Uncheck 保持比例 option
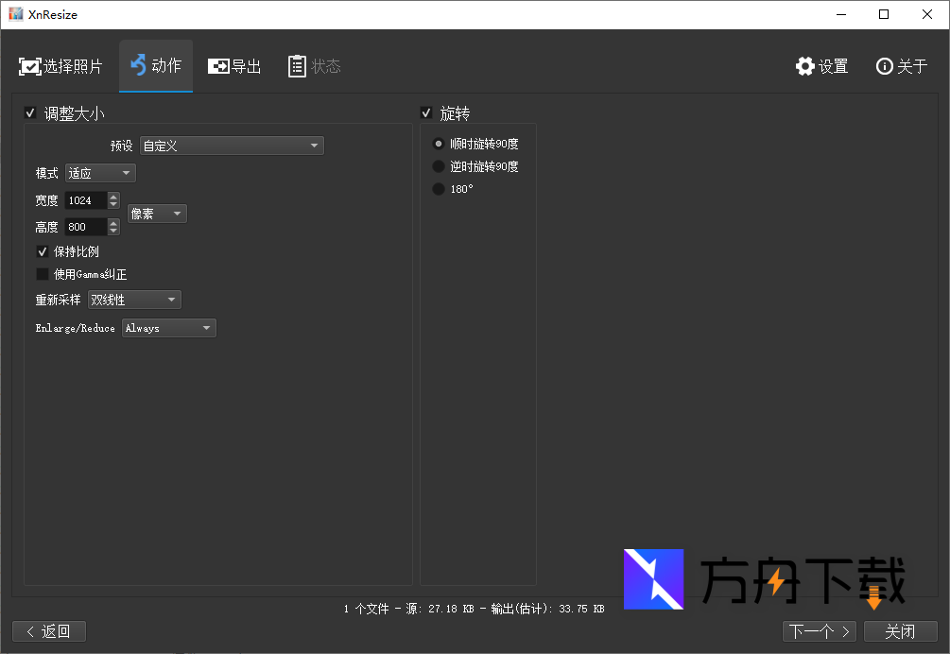 click(x=43, y=251)
